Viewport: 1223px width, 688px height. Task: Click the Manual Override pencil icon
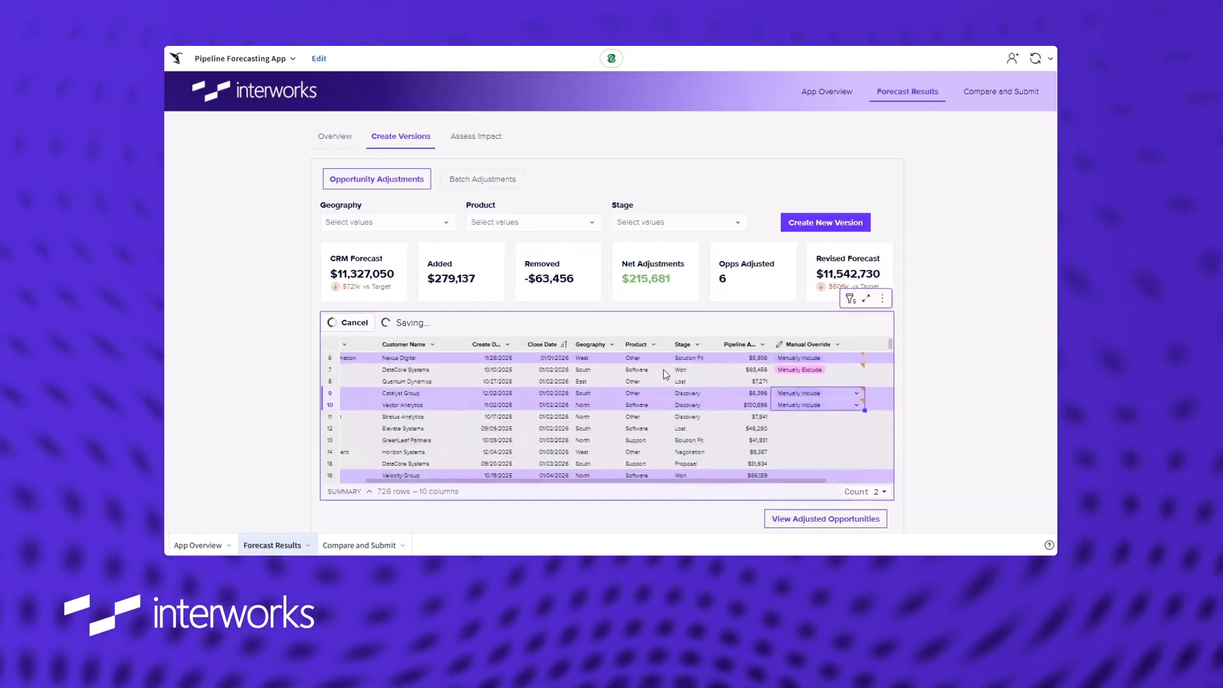tap(779, 345)
